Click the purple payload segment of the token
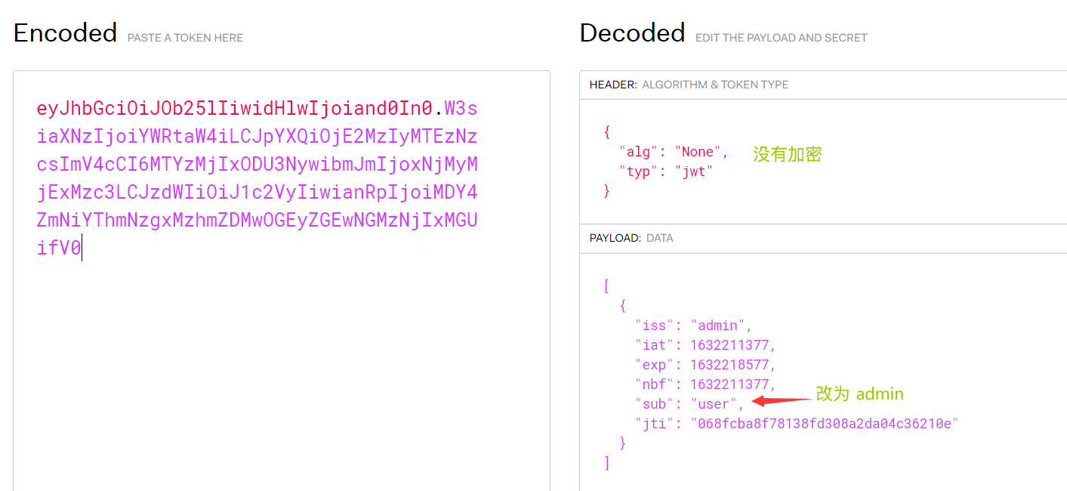Viewport: 1067px width, 491px height. [257, 178]
